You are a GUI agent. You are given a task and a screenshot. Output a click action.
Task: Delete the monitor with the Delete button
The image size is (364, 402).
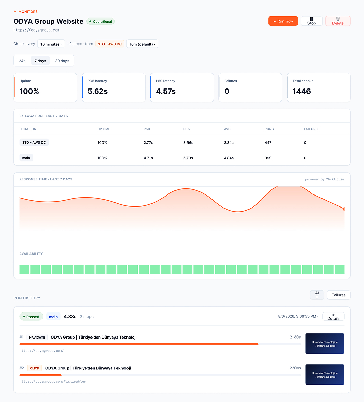pyautogui.click(x=338, y=21)
